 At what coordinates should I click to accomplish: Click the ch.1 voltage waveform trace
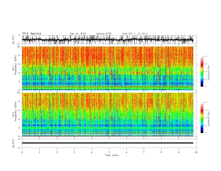point(107,40)
